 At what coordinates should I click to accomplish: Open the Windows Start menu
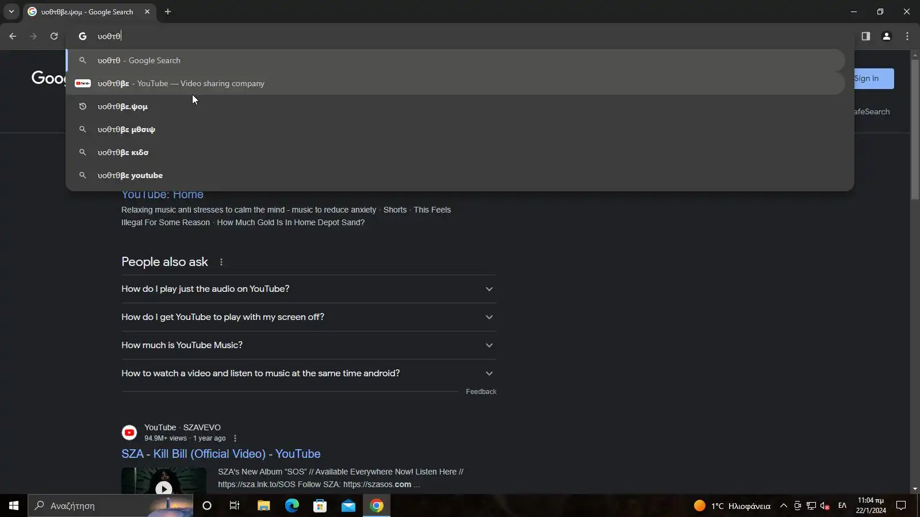pyautogui.click(x=14, y=506)
